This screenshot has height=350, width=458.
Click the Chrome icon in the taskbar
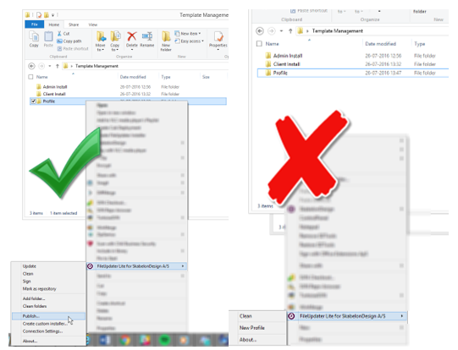pos(125,340)
